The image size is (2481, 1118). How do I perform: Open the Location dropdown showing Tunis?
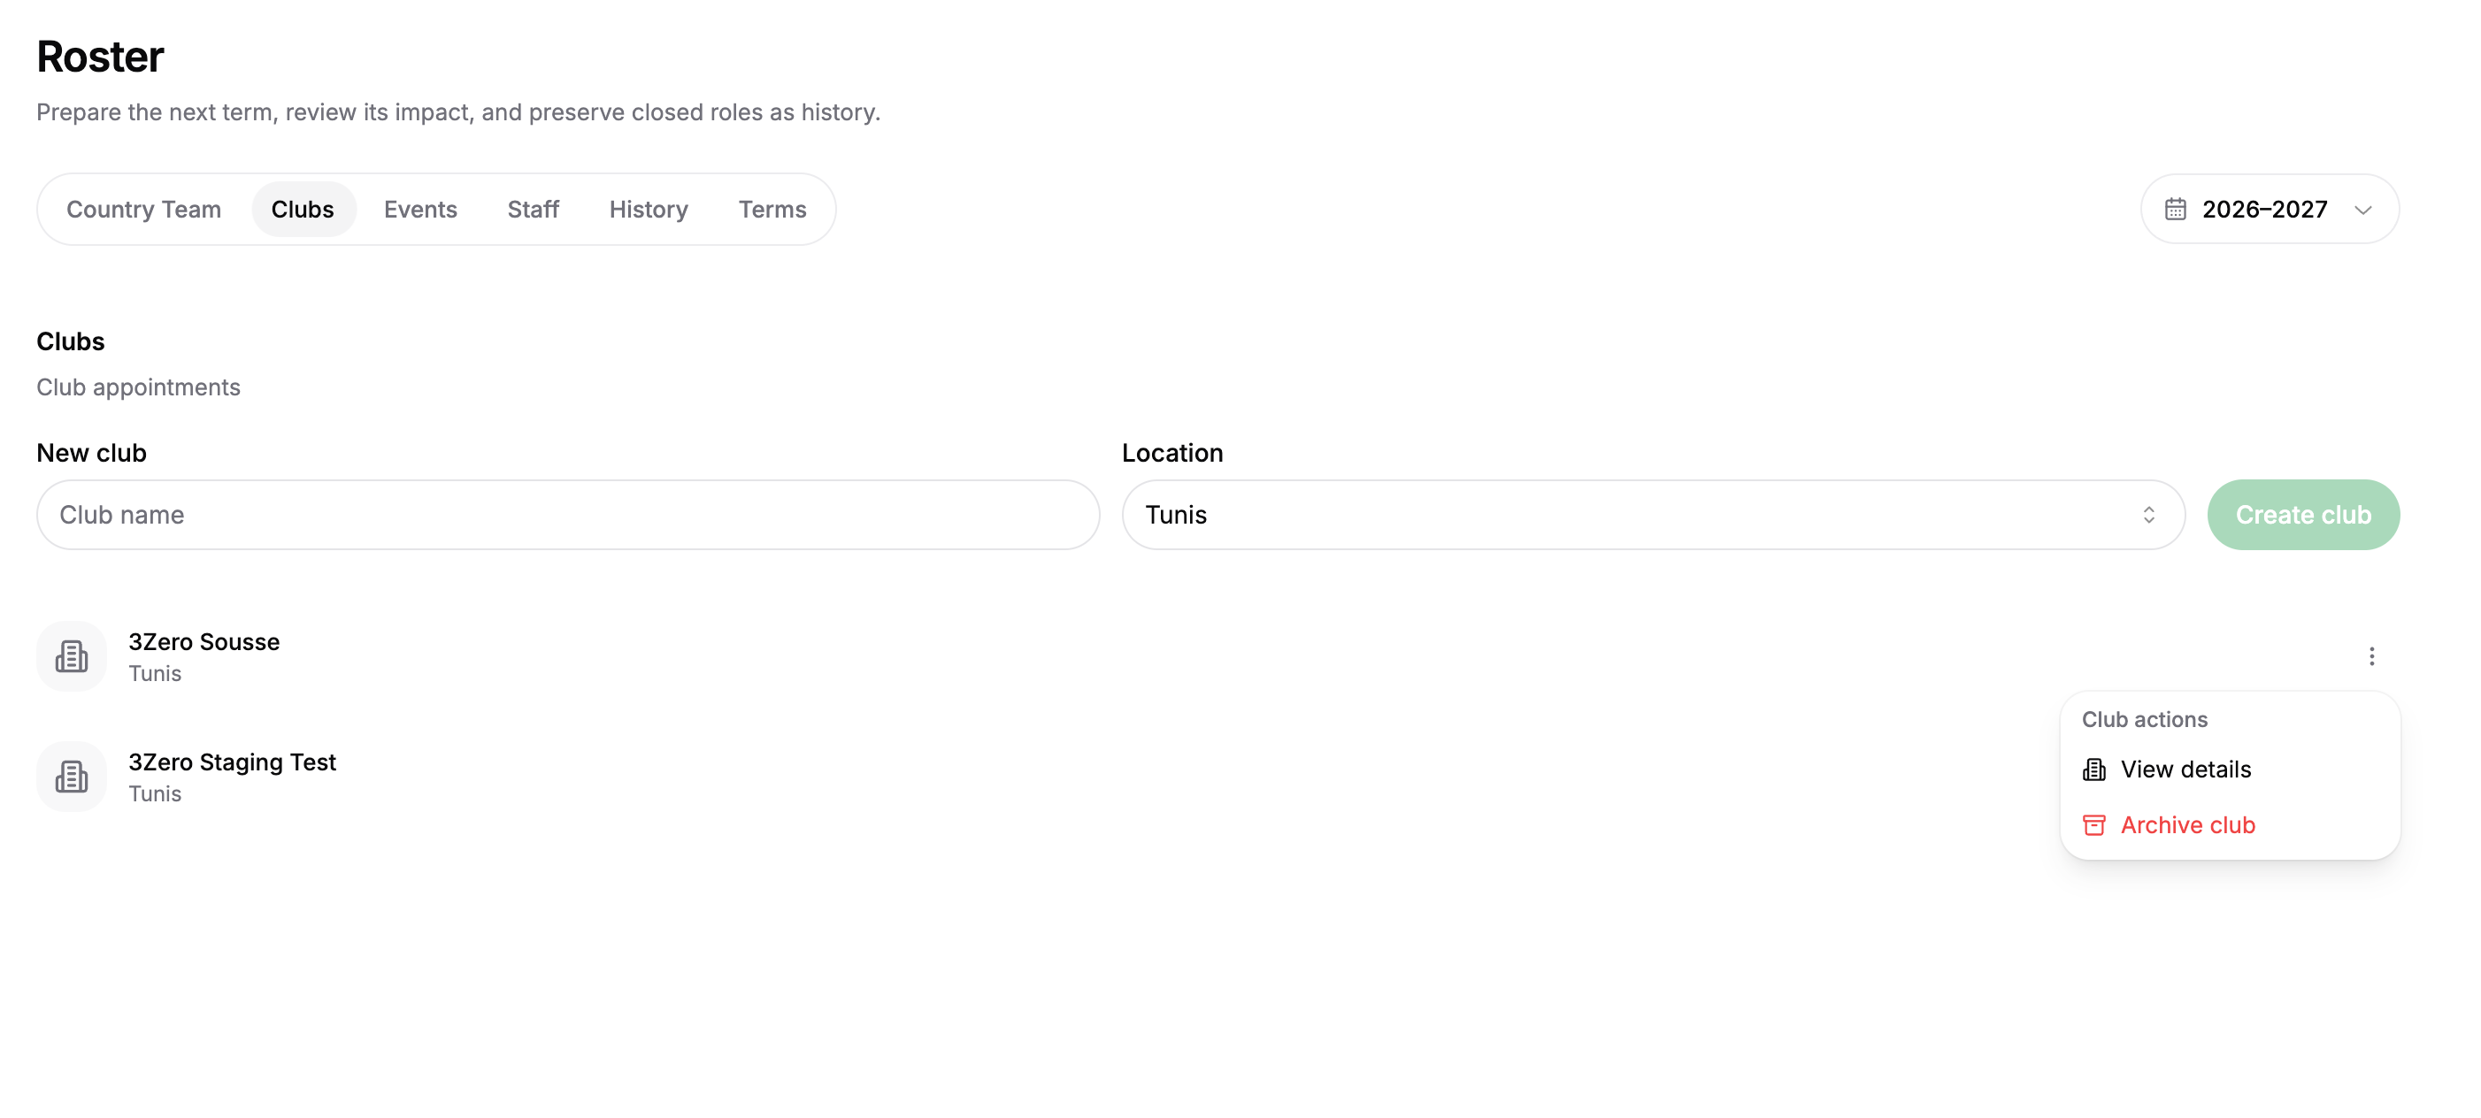1653,515
